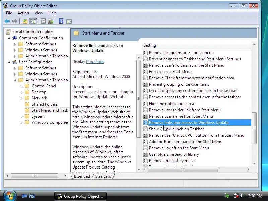Click the Forward arrow toolbar icon

tap(15, 21)
